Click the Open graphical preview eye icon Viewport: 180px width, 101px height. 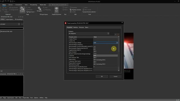pos(56,9)
